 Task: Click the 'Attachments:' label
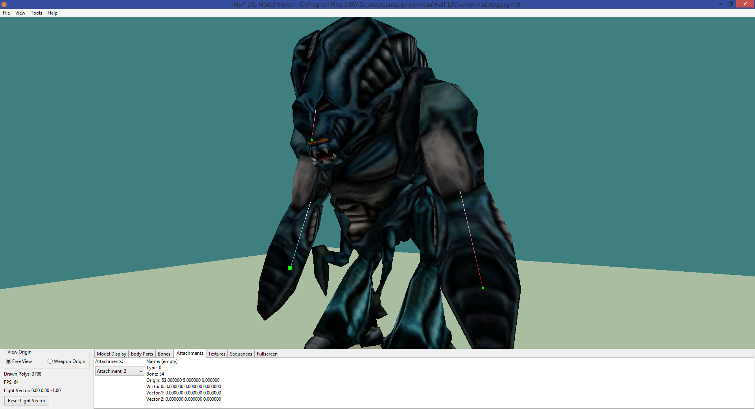pyautogui.click(x=109, y=361)
